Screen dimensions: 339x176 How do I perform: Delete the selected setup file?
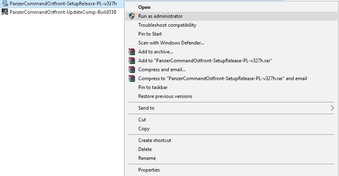click(145, 149)
